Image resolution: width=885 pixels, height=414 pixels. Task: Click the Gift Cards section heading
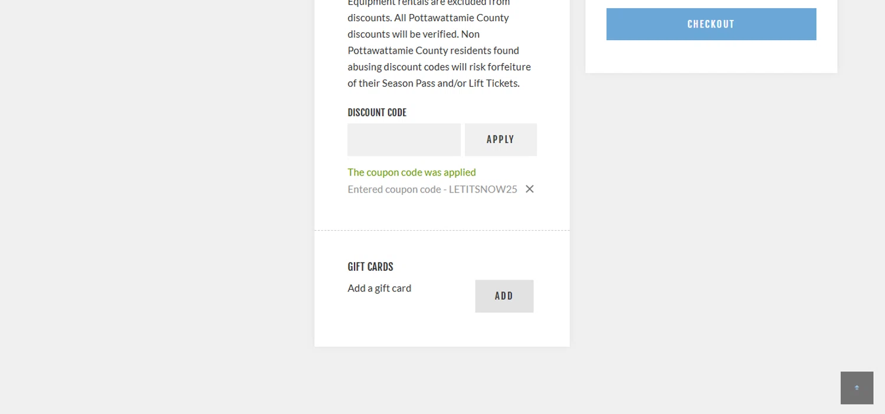click(370, 267)
